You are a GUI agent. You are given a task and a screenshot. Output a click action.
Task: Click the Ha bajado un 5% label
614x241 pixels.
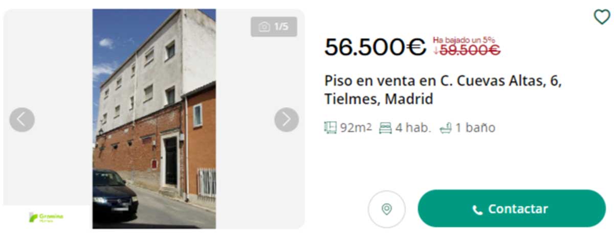point(464,39)
